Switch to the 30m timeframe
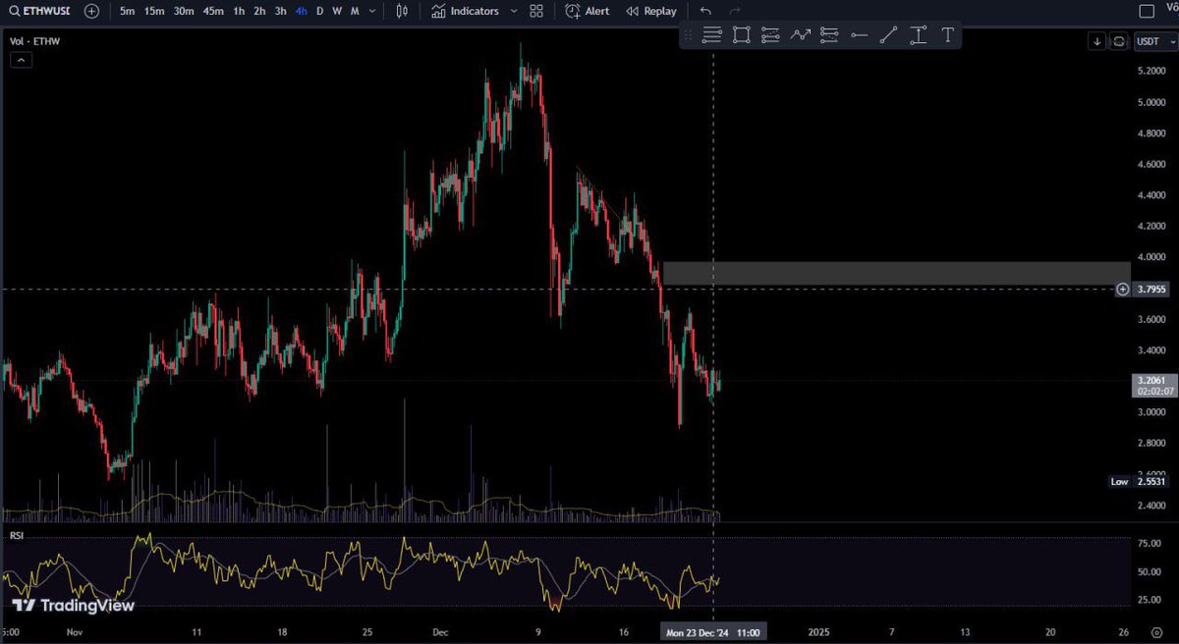 pos(184,11)
